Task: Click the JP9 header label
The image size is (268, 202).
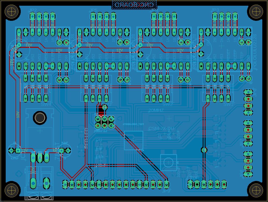Action: click(x=166, y=191)
